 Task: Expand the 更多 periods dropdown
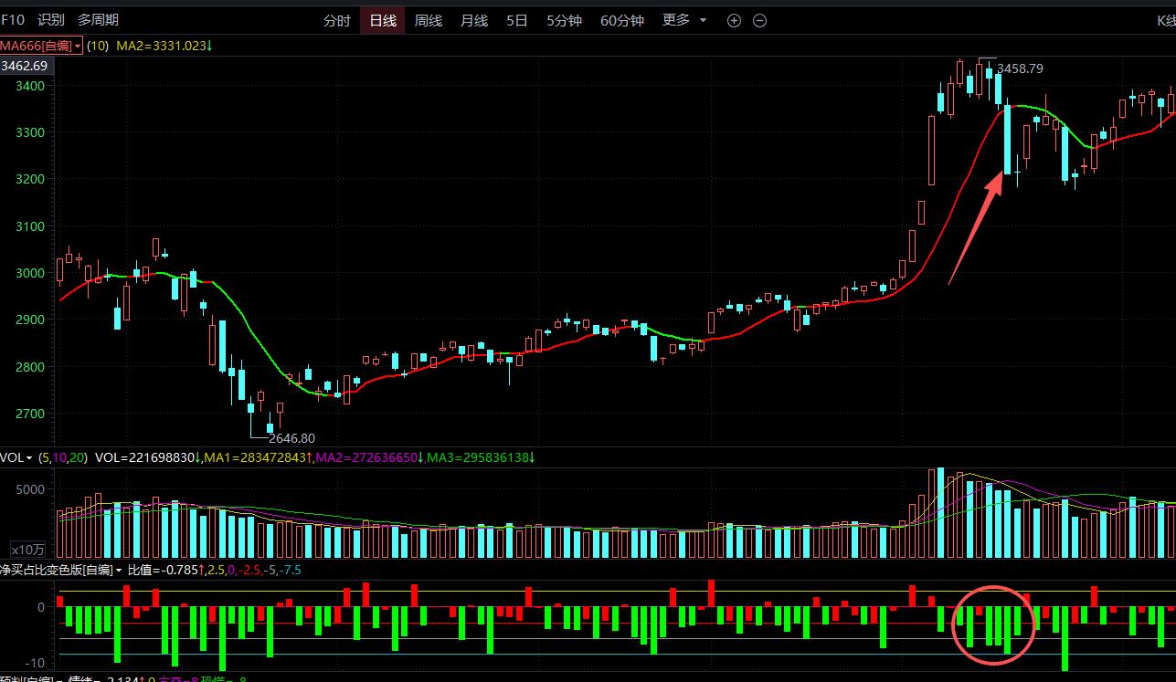(x=684, y=20)
